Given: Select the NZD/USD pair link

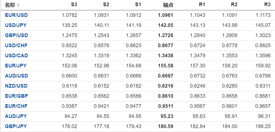Looking at the screenshot, I should pyautogui.click(x=16, y=86).
